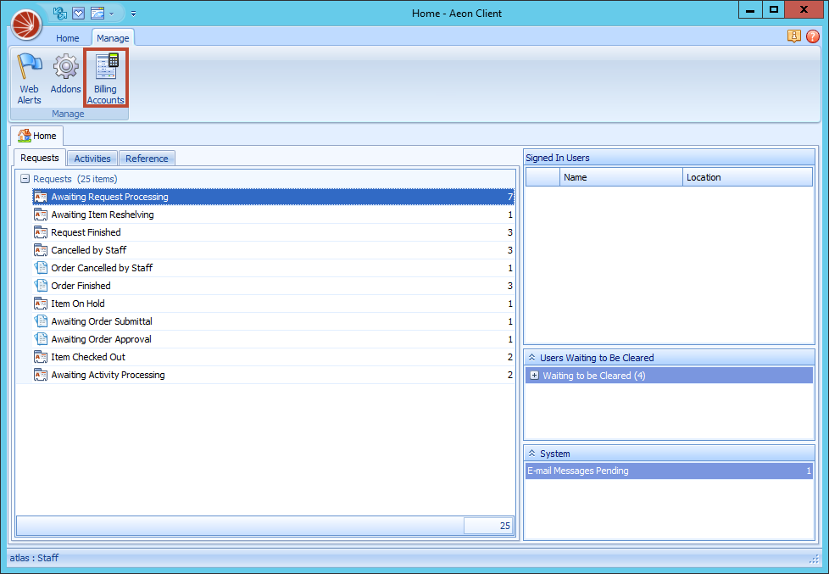Collapse the Requests (25 items) group
This screenshot has height=574, width=829.
26,179
